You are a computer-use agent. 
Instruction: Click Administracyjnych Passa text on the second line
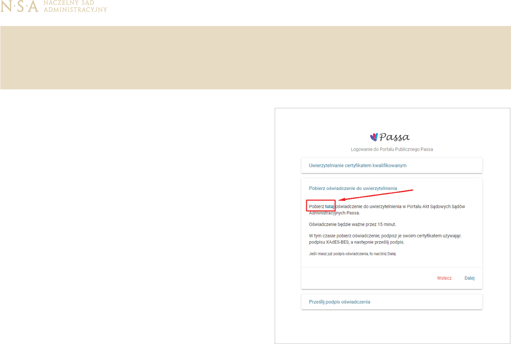334,213
